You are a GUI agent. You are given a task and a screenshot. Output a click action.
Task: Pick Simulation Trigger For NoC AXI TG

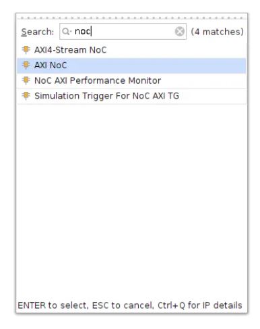131,96
